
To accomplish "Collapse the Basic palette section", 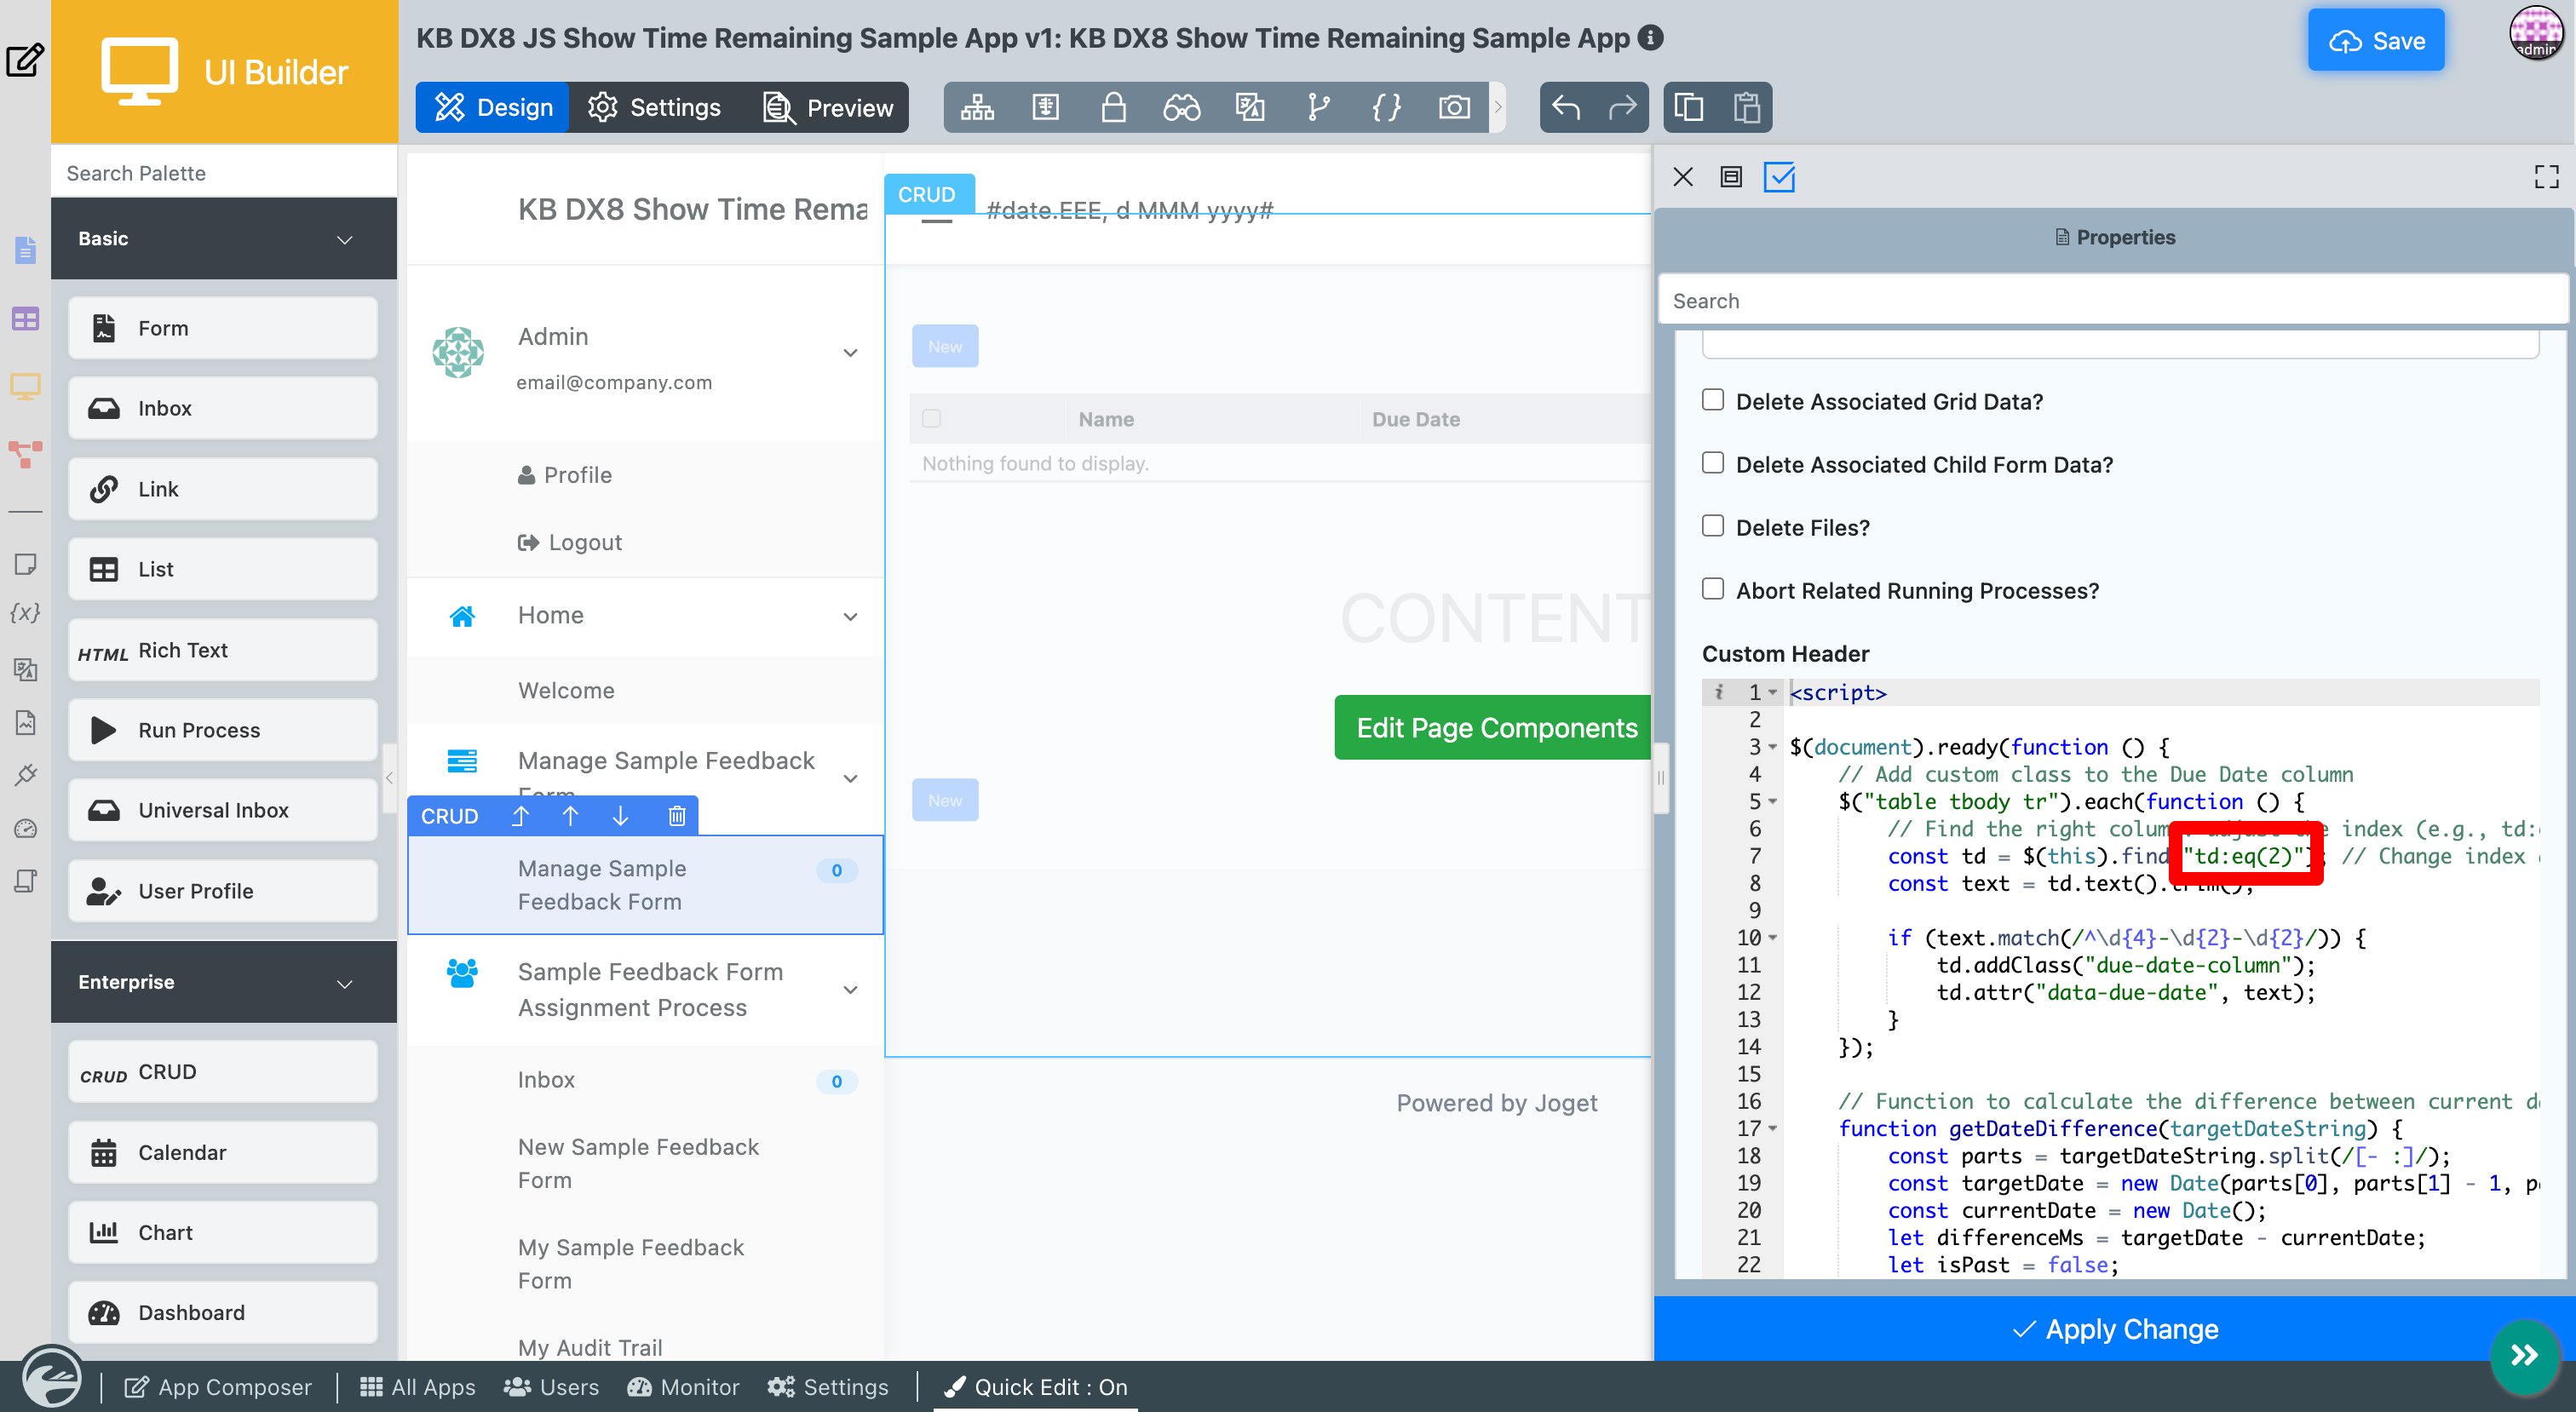I will (x=344, y=240).
